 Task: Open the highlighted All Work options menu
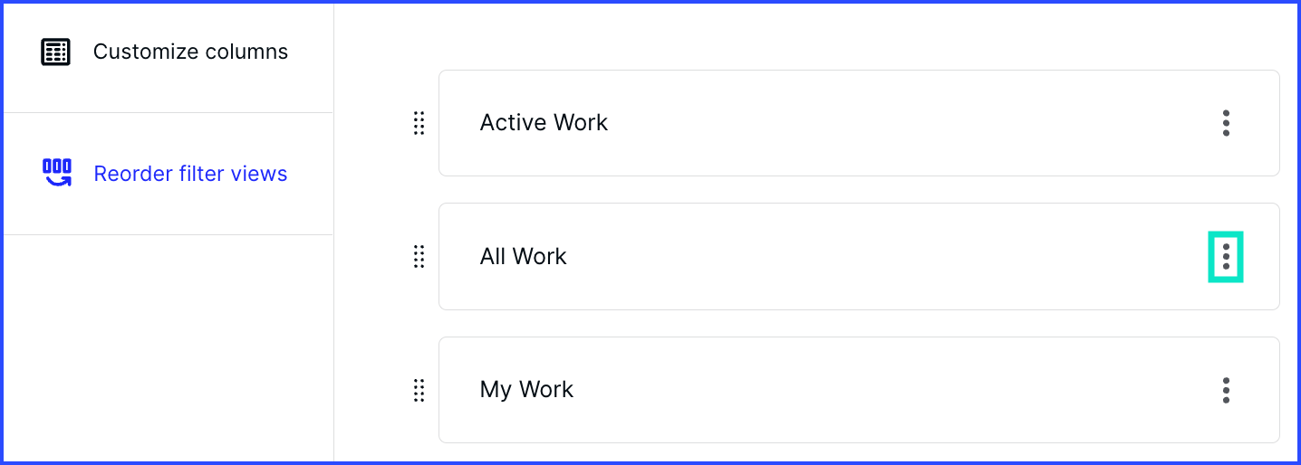pyautogui.click(x=1226, y=257)
